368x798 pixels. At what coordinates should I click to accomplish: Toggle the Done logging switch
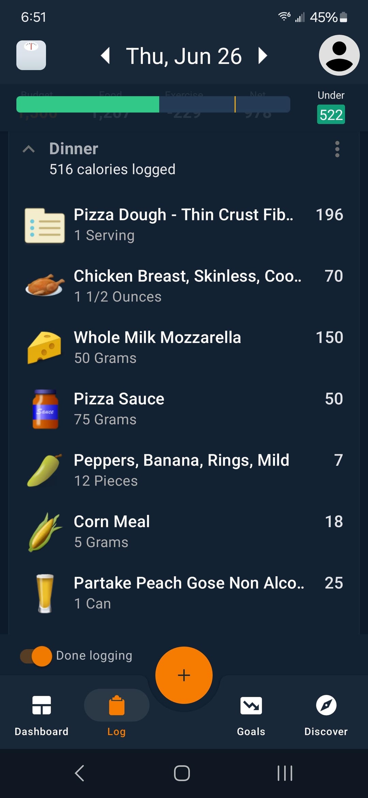[36, 656]
